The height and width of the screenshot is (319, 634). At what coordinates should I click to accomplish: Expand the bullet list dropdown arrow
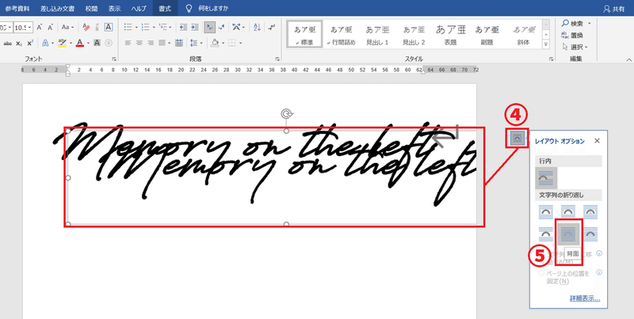pyautogui.click(x=136, y=28)
